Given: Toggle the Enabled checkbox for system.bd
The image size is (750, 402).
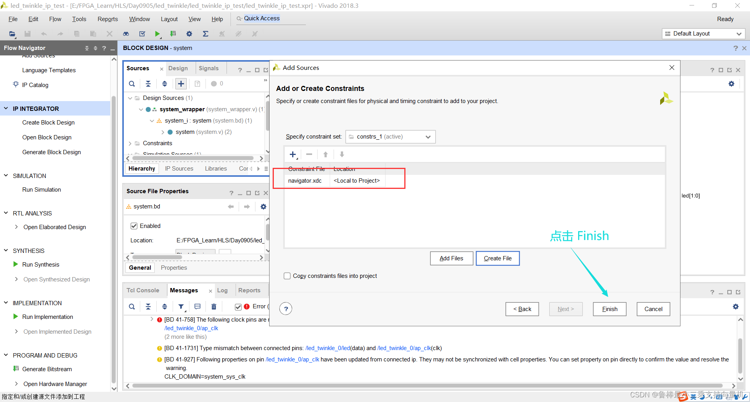Looking at the screenshot, I should click(134, 226).
